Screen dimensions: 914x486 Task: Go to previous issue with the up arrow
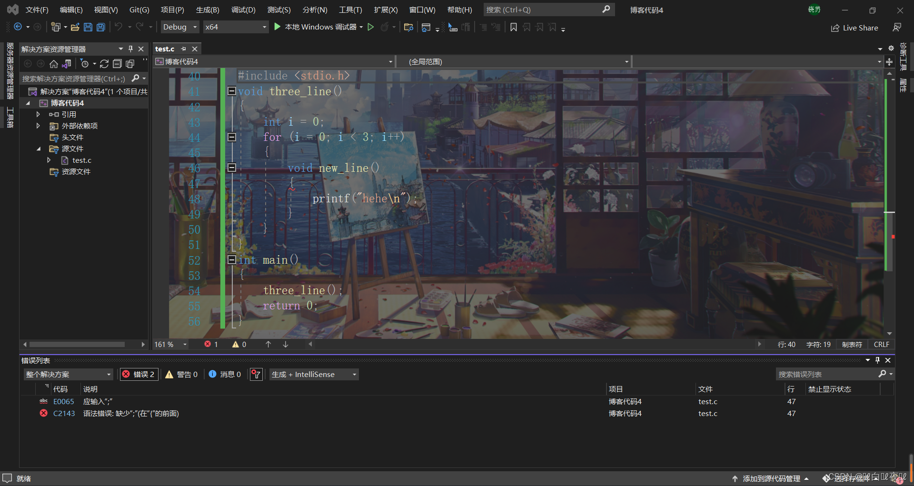click(268, 344)
